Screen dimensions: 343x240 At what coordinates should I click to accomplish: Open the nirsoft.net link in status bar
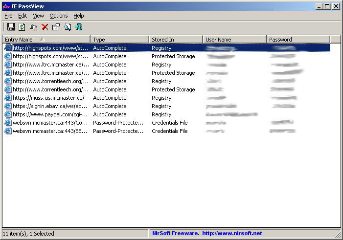click(231, 233)
